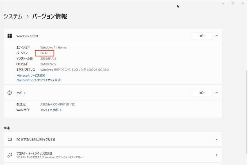The image size is (248, 165).
Task: Go back to システム in the breadcrumb
Action: click(13, 16)
